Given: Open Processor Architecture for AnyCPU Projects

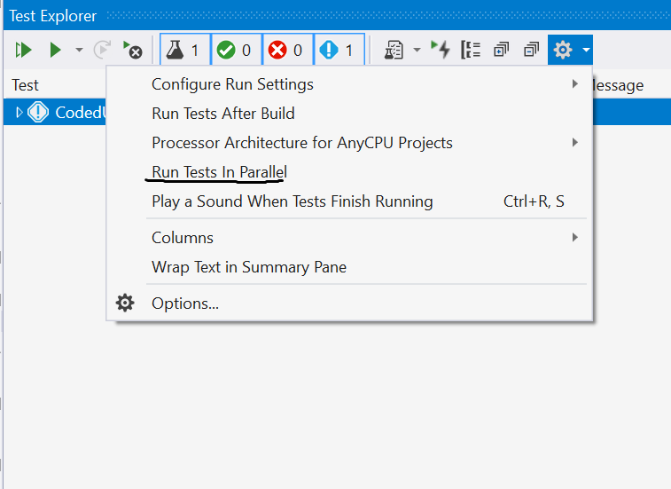Looking at the screenshot, I should [x=349, y=143].
